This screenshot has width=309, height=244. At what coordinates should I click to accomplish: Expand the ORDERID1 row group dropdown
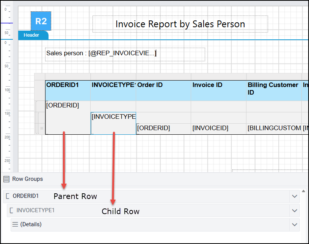(x=295, y=196)
